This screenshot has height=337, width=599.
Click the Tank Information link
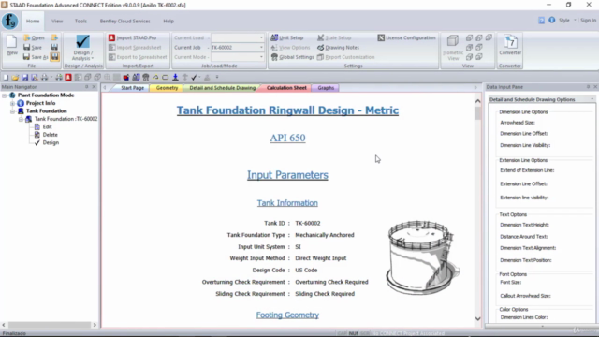click(x=287, y=203)
